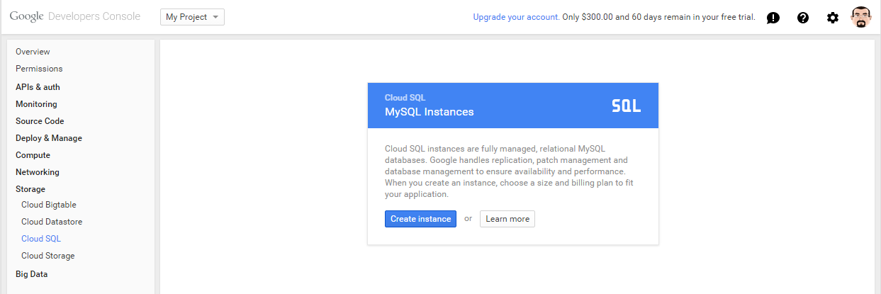
Task: Click the user profile avatar
Action: click(x=861, y=17)
